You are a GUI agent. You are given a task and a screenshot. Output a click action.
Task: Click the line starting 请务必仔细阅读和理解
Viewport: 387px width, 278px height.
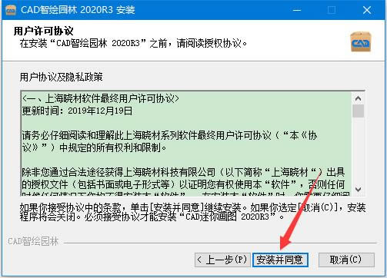pyautogui.click(x=169, y=135)
